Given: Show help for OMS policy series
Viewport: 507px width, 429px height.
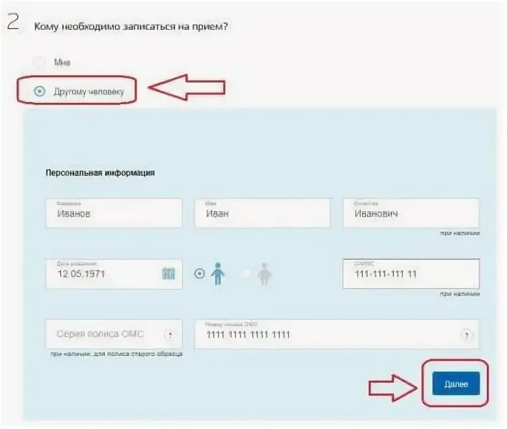Looking at the screenshot, I should [170, 335].
